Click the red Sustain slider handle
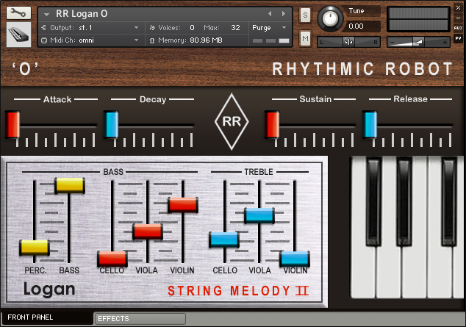The image size is (466, 327). tap(272, 124)
